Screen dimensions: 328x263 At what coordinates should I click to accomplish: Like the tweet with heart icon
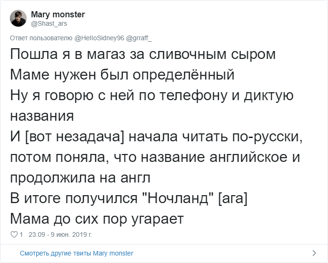coord(14,234)
